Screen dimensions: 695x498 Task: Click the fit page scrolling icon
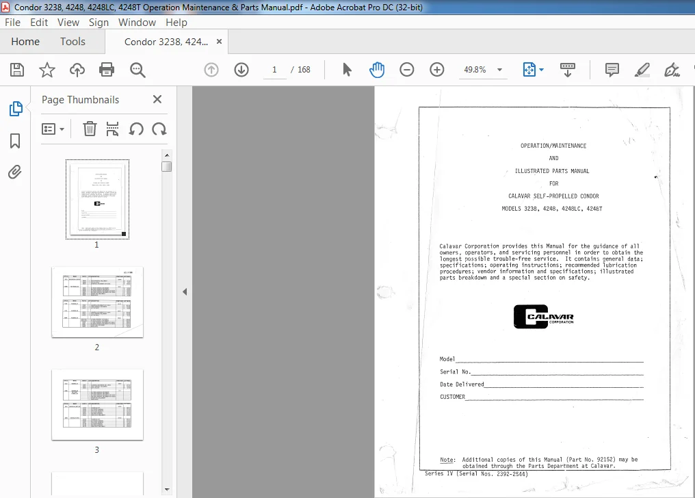tap(529, 70)
